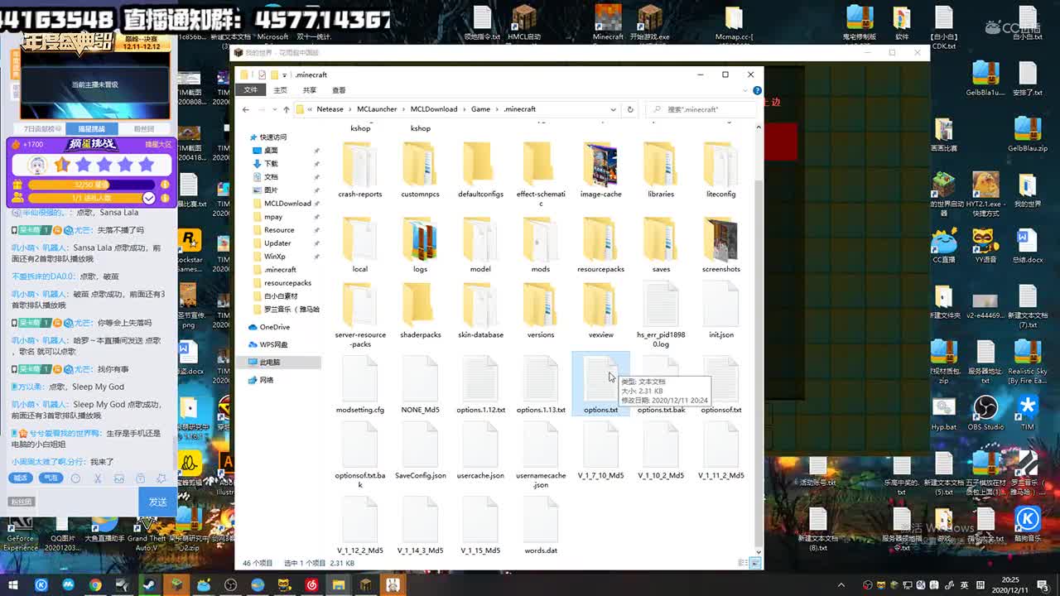This screenshot has height=596, width=1060.
Task: Click MCLDownload in the breadcrumb path
Action: 434,109
